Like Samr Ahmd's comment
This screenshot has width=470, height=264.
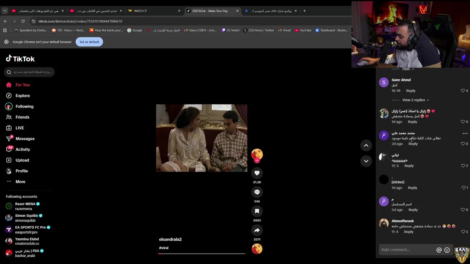click(463, 91)
